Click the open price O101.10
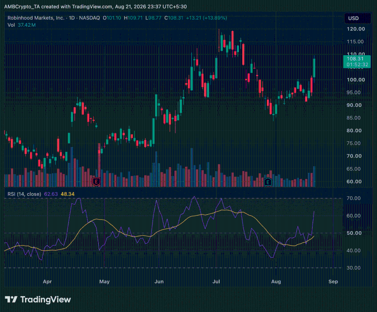The height and width of the screenshot is (312, 377). [112, 18]
